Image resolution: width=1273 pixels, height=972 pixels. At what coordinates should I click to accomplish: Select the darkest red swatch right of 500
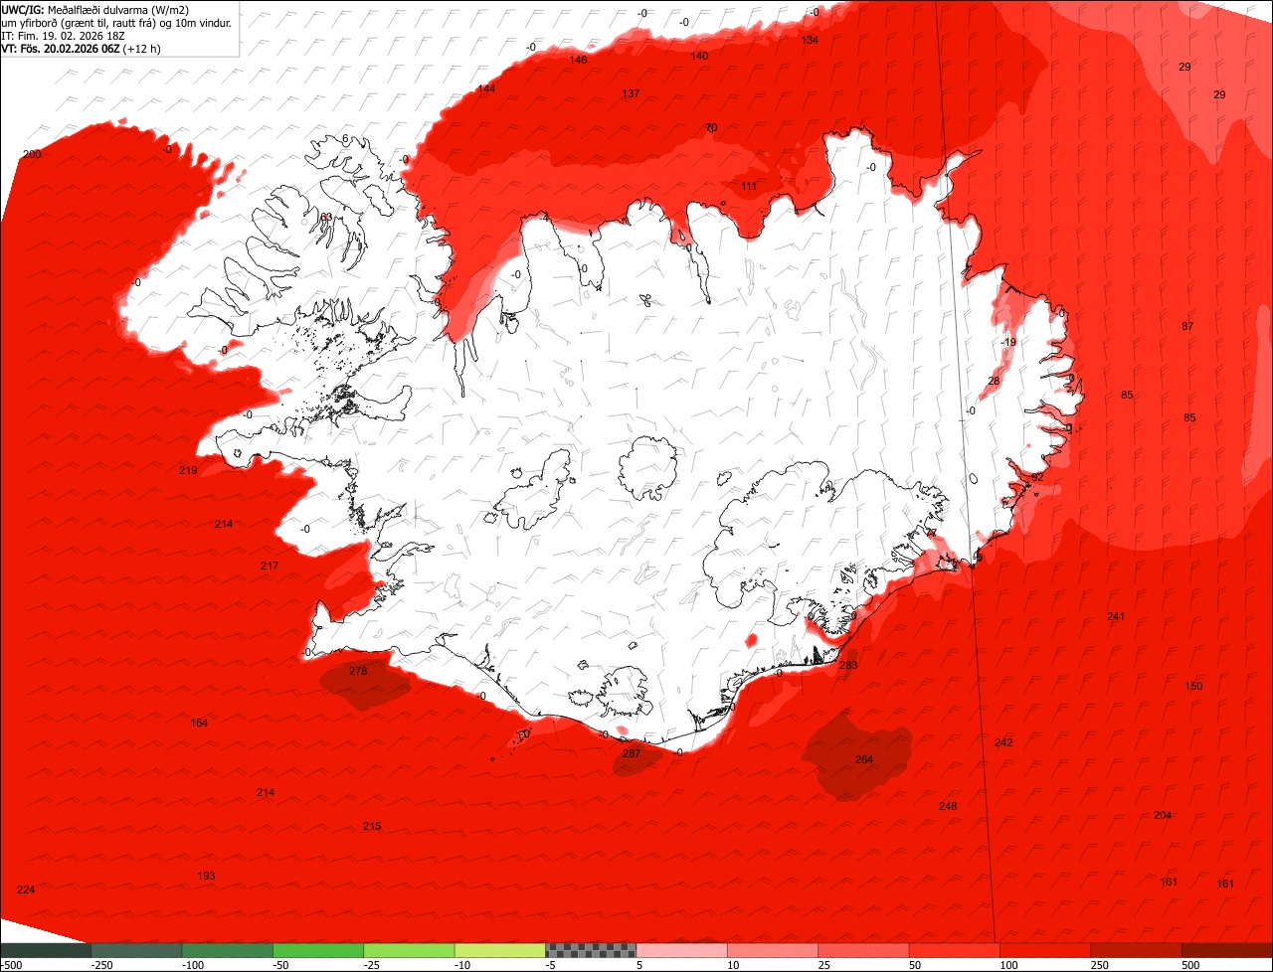(x=1227, y=950)
